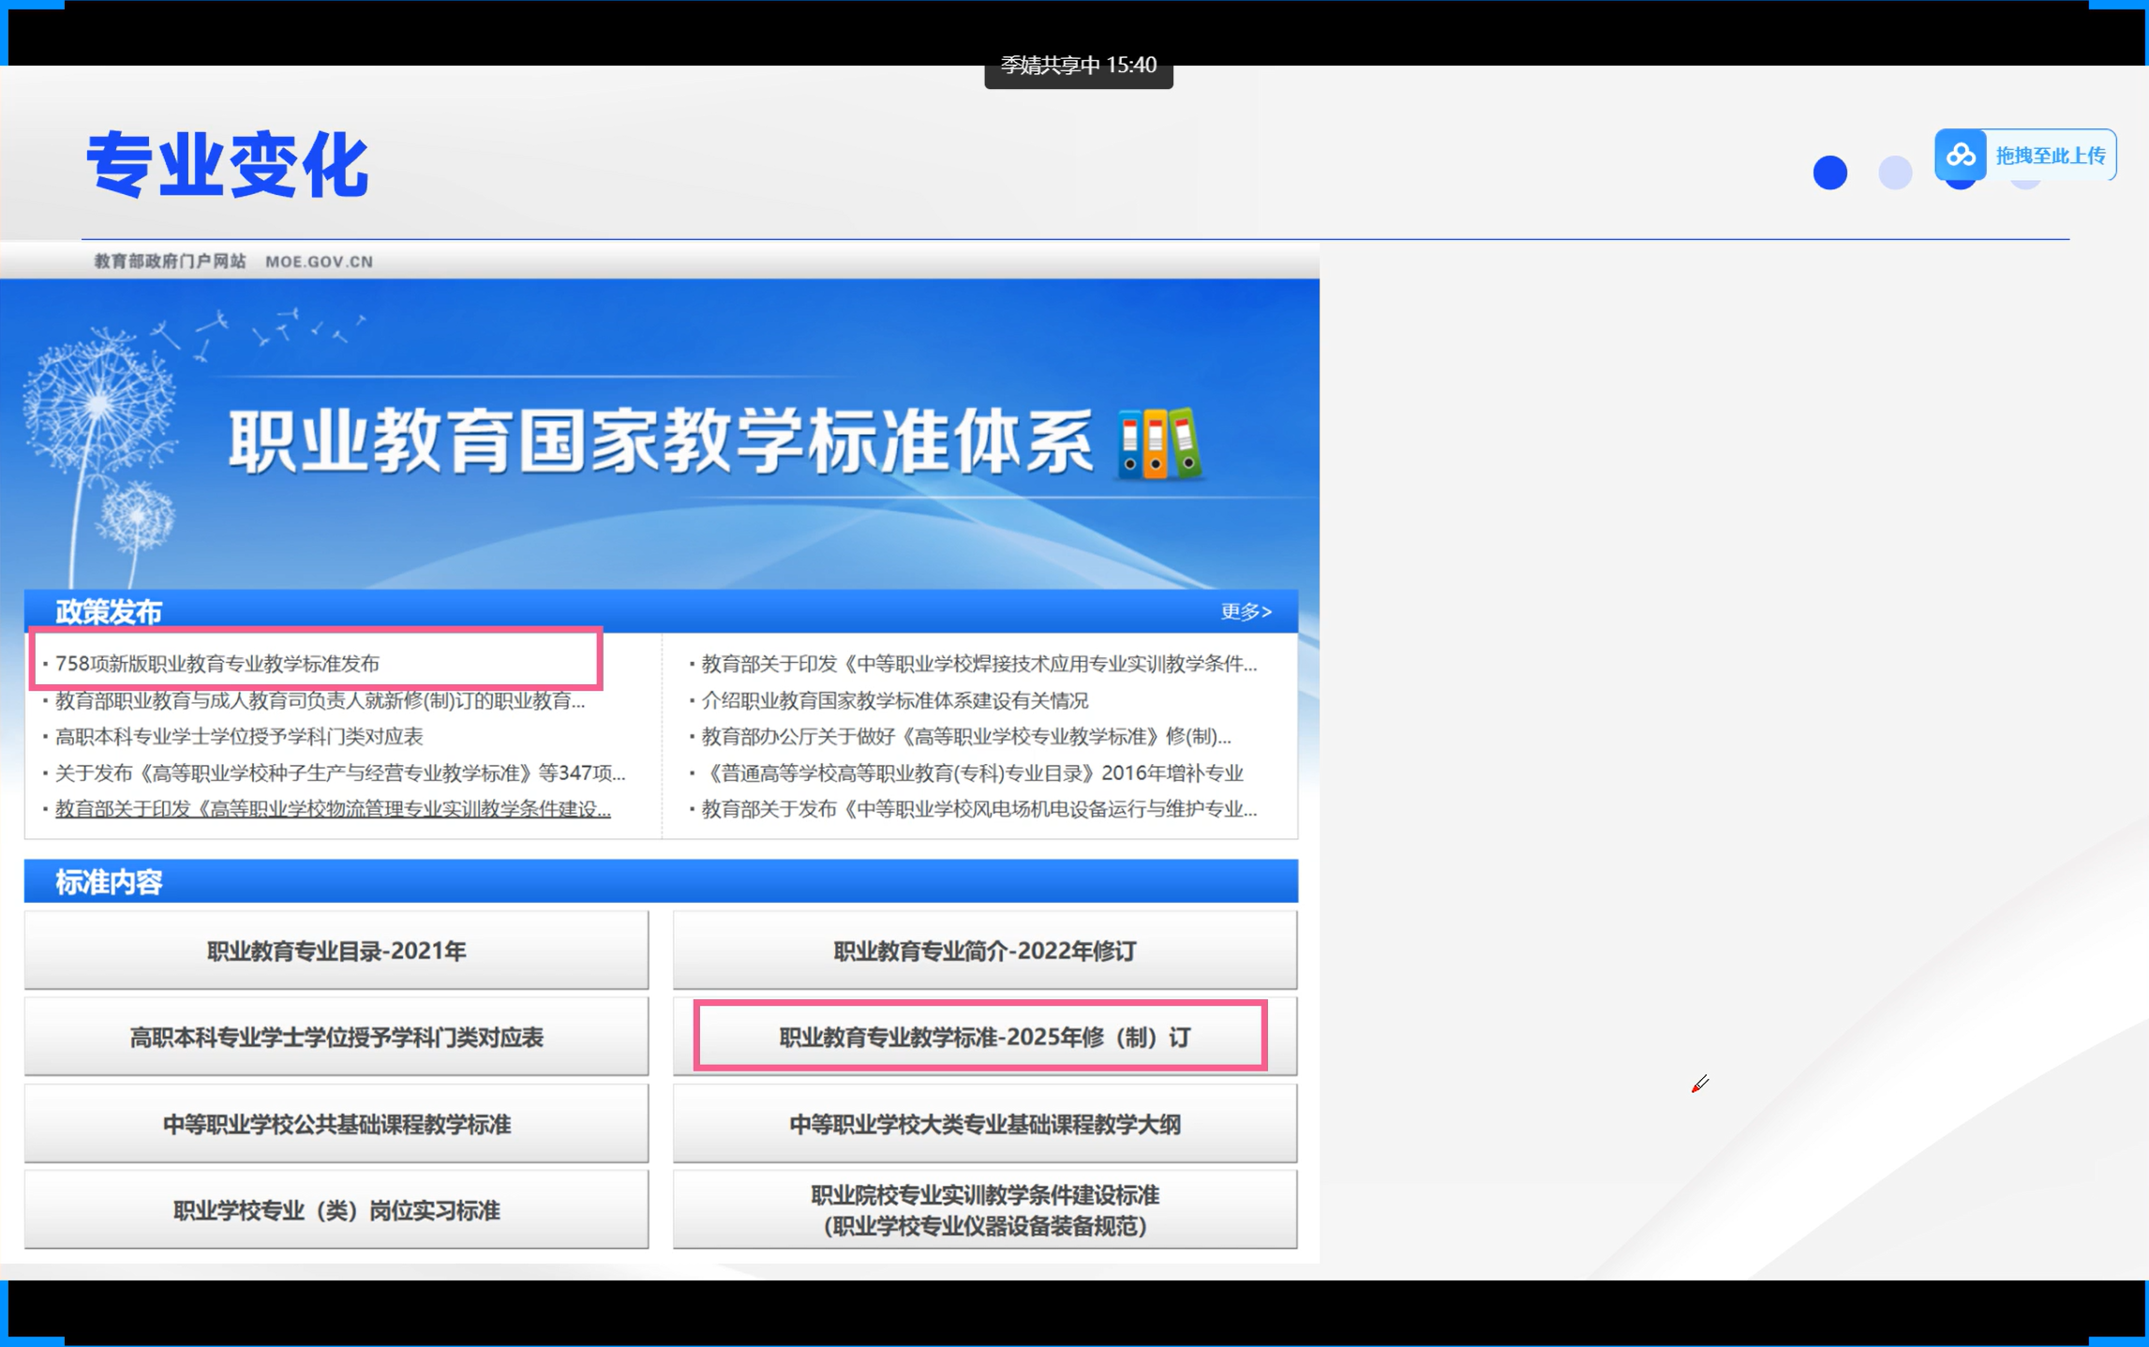Click the 专业变化 slide title
Viewport: 2149px width, 1347px height.
(227, 166)
